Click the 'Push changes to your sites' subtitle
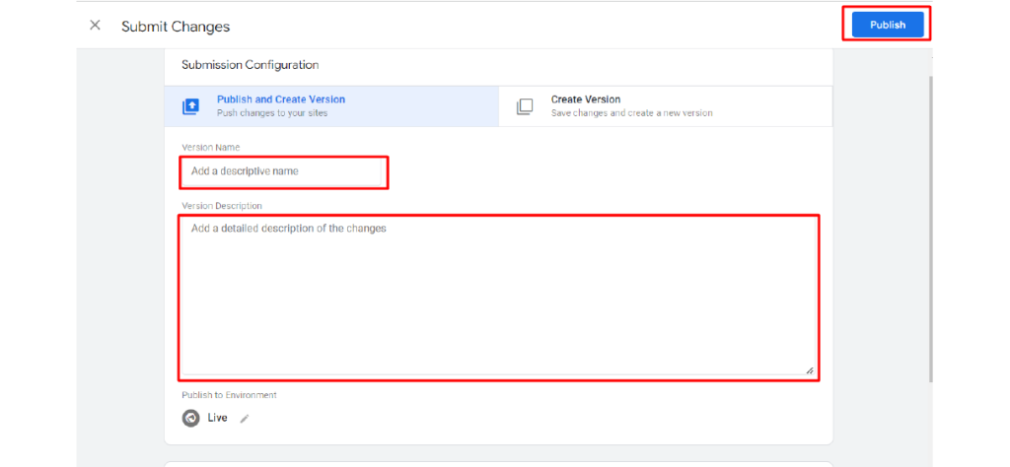This screenshot has width=1010, height=467. (x=272, y=113)
